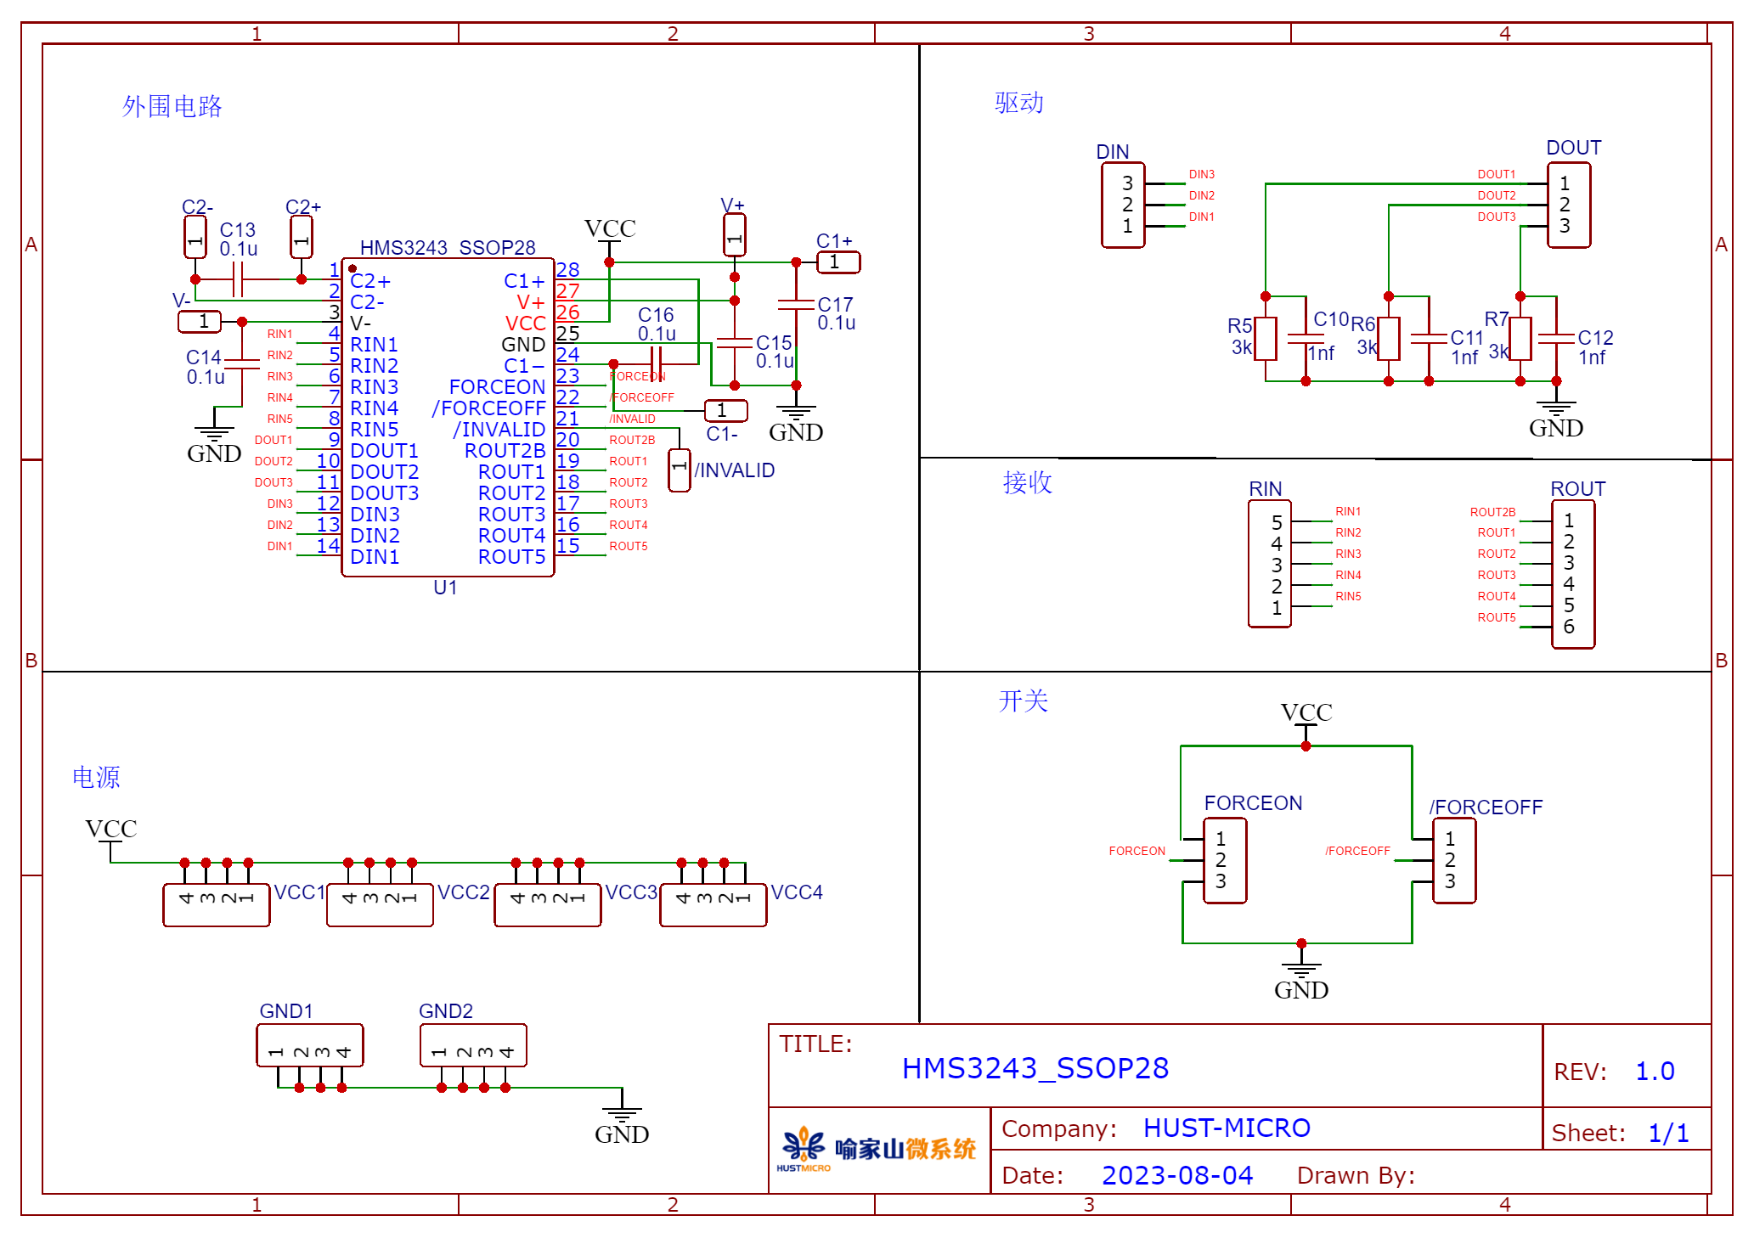Viewport: 1754px width, 1238px height.
Task: Select capacitor C11 label
Action: (1467, 338)
